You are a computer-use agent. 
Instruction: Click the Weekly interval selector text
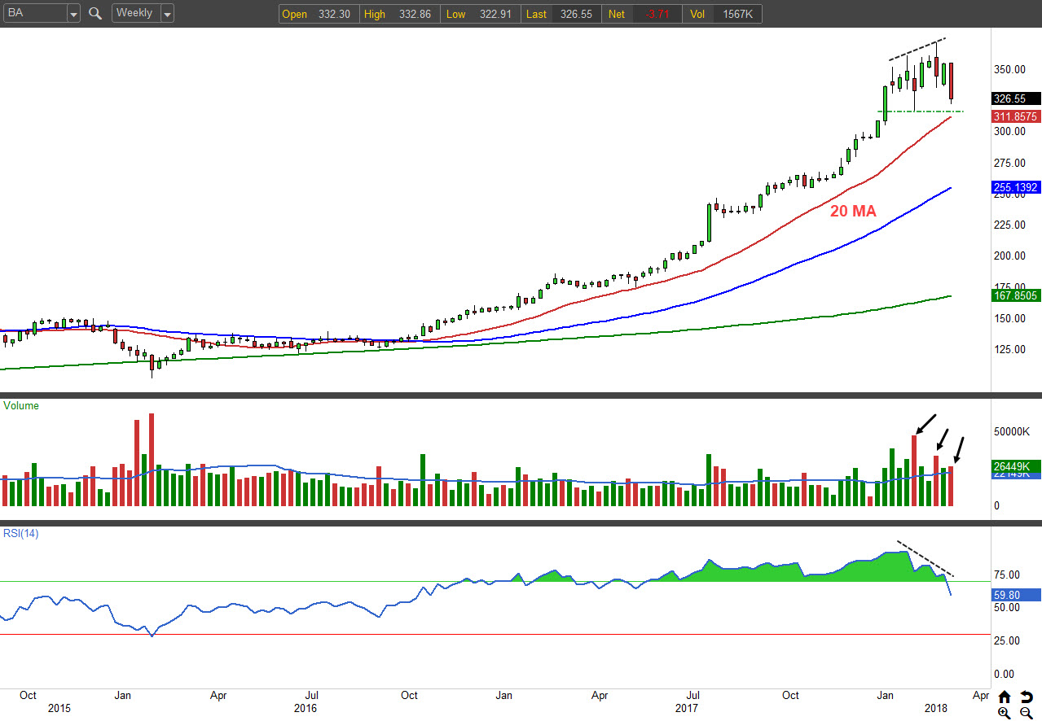coord(134,13)
